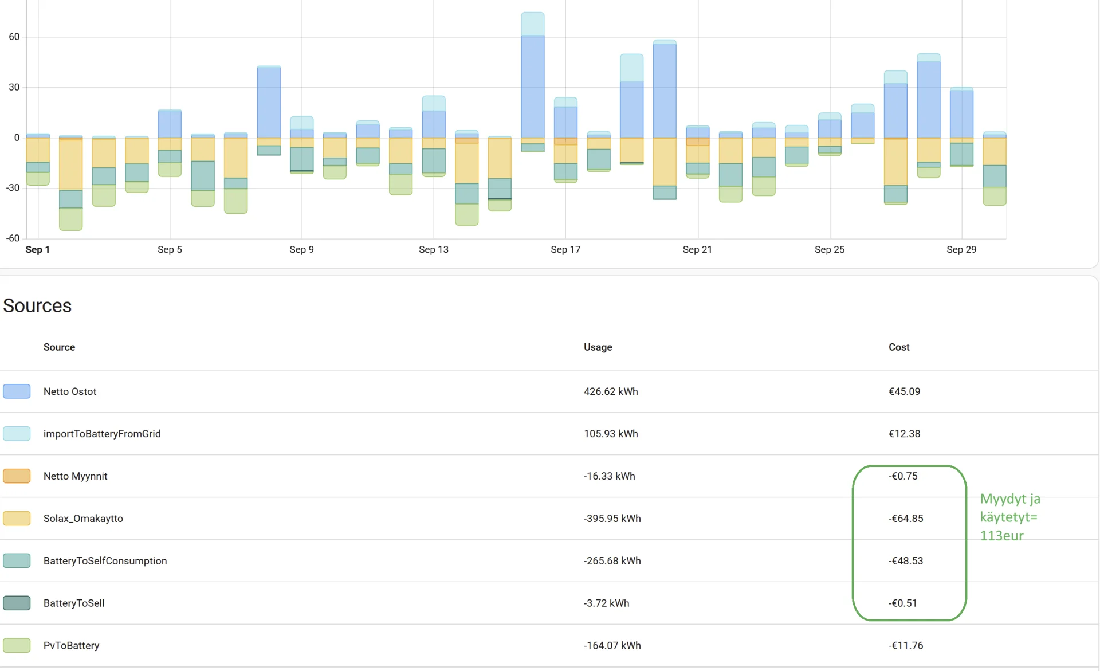The height and width of the screenshot is (671, 1100).
Task: Click the -€0.75 cost value
Action: pyautogui.click(x=903, y=476)
